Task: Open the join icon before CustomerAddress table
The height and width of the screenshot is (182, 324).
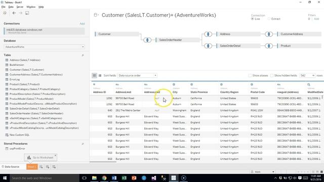Action: click(x=269, y=34)
